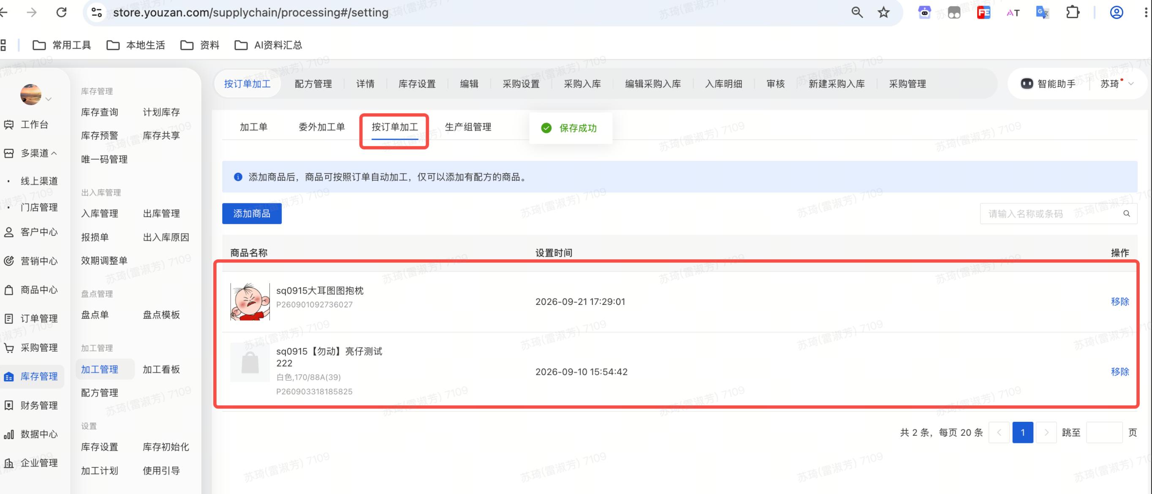Click the search icon in product search box

pyautogui.click(x=1127, y=214)
